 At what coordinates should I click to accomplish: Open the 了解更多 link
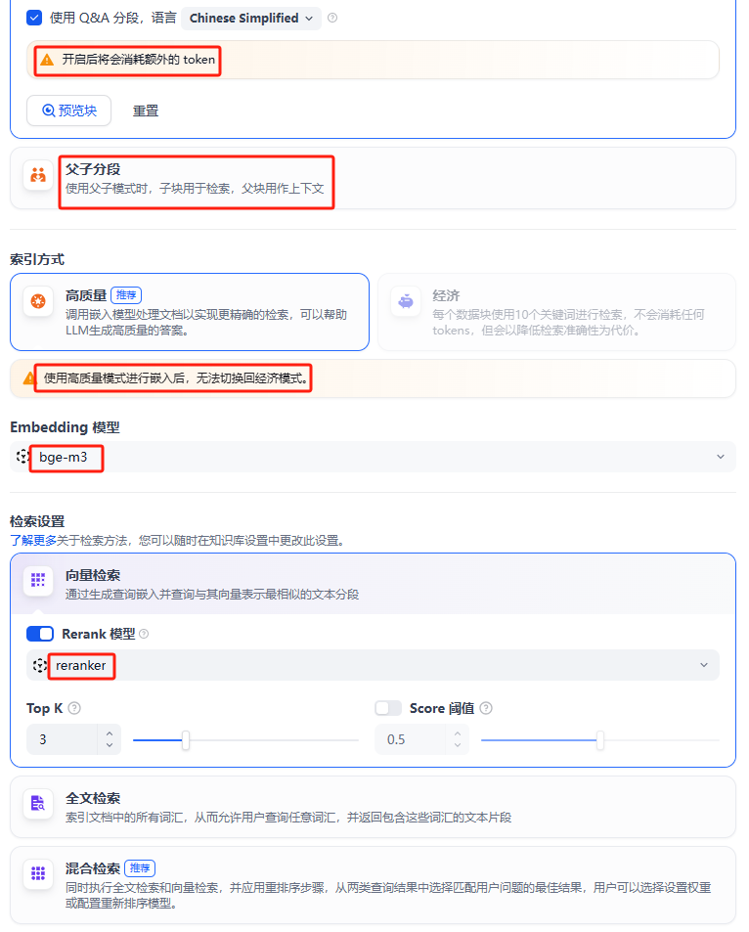[33, 540]
